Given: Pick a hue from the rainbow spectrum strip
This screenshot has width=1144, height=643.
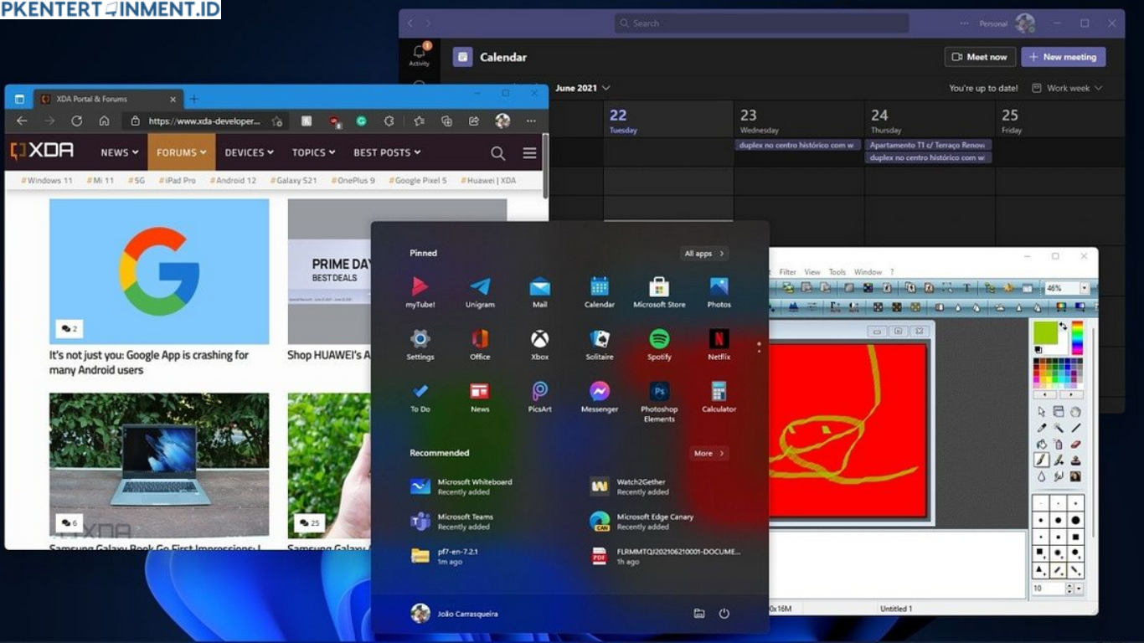Looking at the screenshot, I should 1077,337.
